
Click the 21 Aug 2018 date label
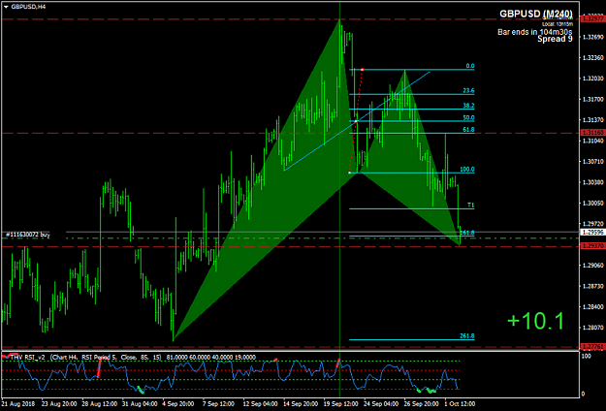[19, 404]
